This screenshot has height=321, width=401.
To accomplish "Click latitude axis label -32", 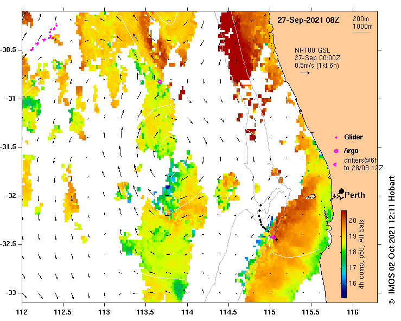I will 10,196.
